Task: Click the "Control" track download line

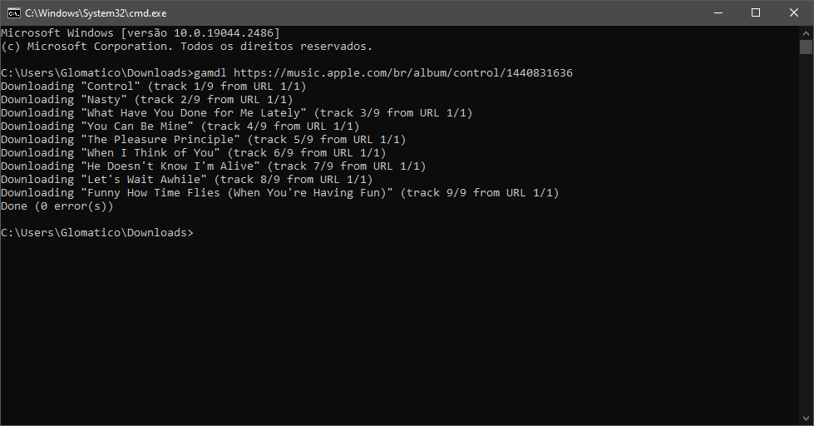Action: pyautogui.click(x=153, y=87)
